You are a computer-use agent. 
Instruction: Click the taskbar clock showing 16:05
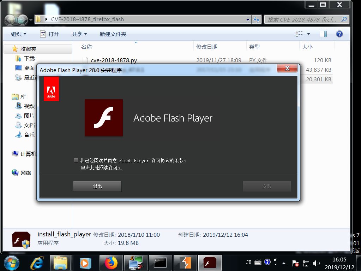click(x=339, y=259)
